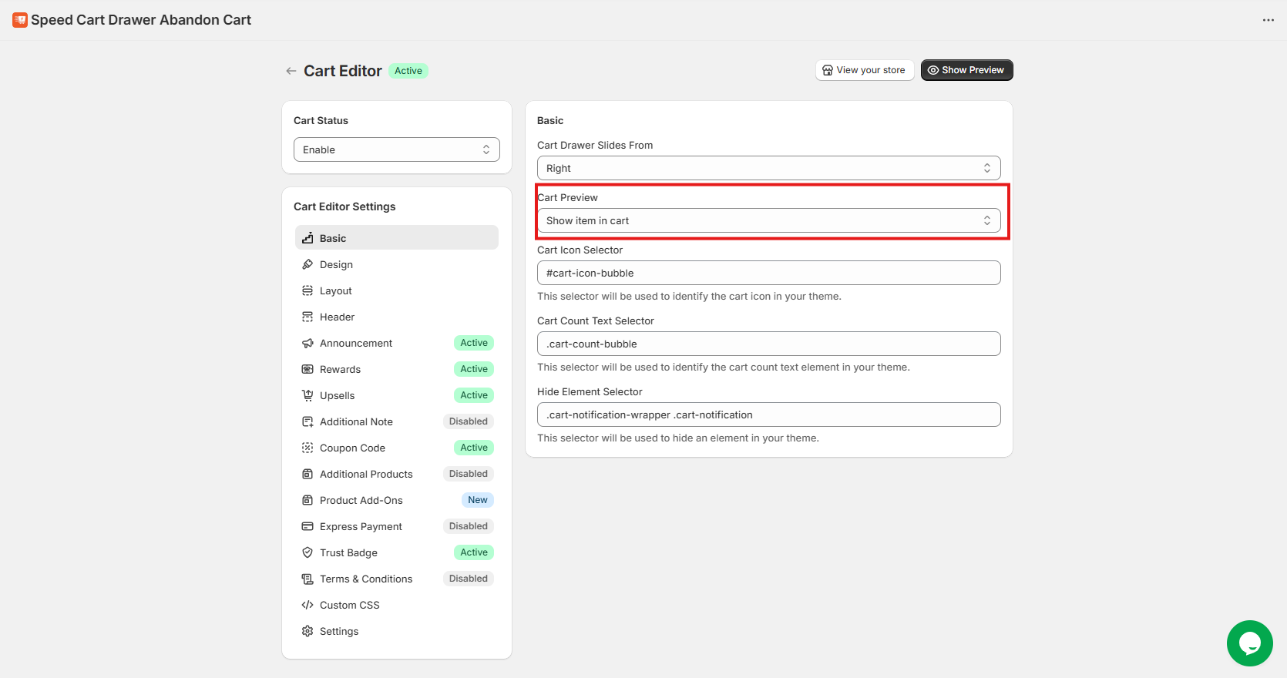Click the Cart Icon Selector input field

(x=768, y=273)
